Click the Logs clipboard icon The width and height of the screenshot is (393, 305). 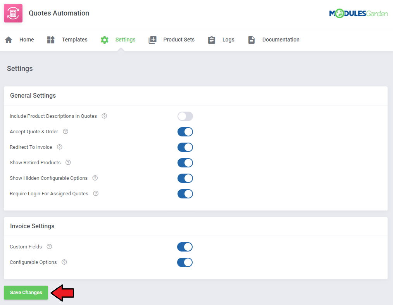pyautogui.click(x=212, y=40)
